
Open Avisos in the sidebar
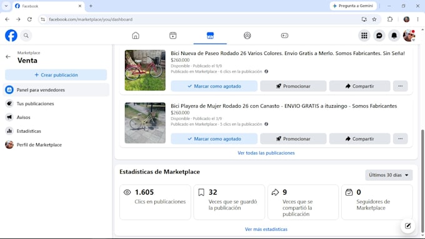(56, 117)
